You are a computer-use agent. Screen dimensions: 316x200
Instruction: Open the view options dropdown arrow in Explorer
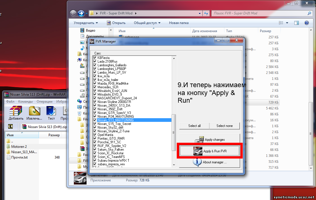pos(287,23)
